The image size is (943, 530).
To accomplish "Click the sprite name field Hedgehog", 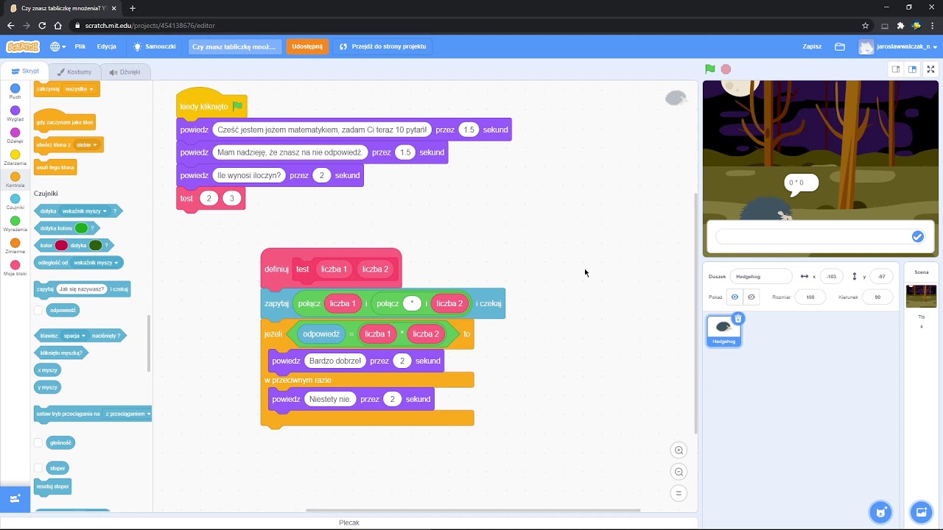I will tap(760, 277).
